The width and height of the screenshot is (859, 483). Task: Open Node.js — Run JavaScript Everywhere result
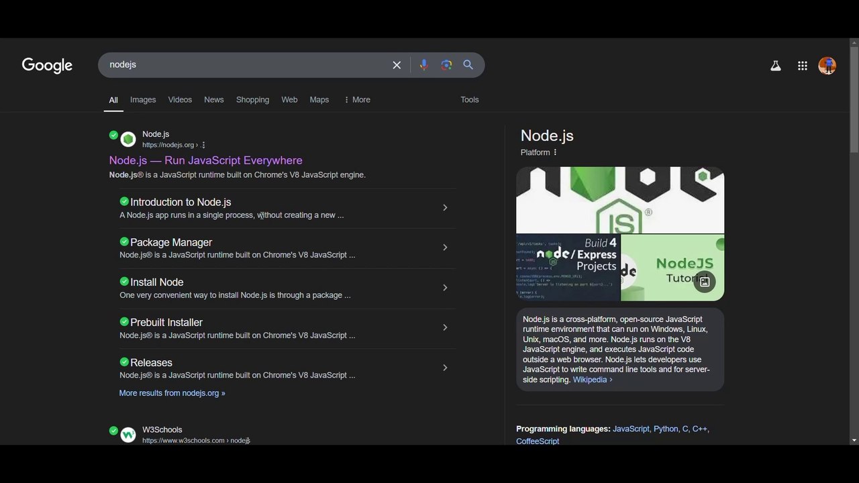(206, 160)
